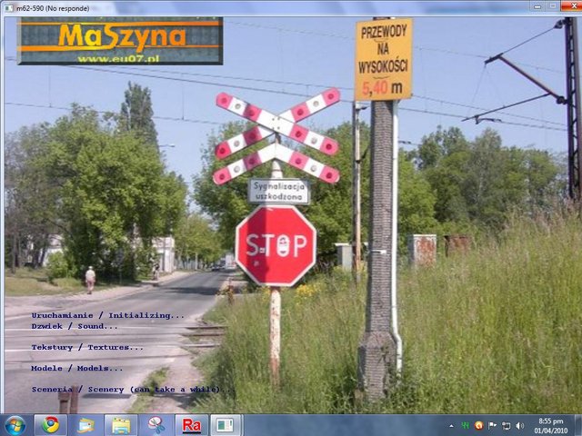Image resolution: width=582 pixels, height=436 pixels.
Task: Click the Show Desktop strip
Action: click(578, 425)
